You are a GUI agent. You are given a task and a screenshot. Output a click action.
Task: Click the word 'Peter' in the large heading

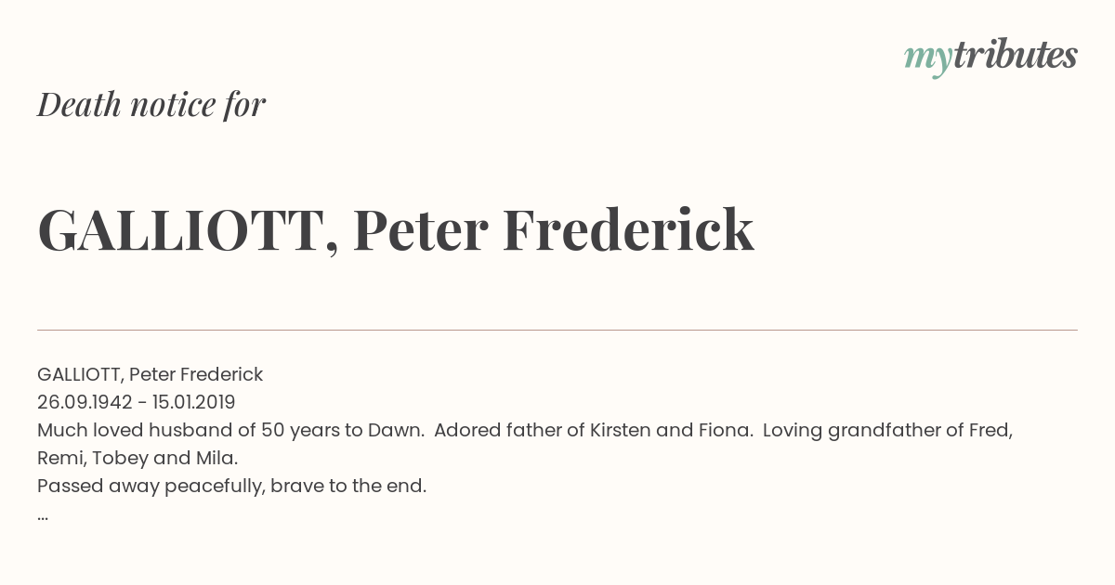click(421, 230)
